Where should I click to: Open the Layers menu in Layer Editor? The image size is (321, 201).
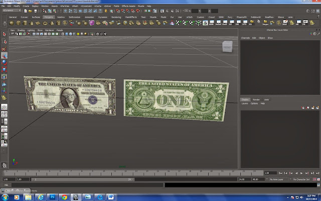[245, 104]
